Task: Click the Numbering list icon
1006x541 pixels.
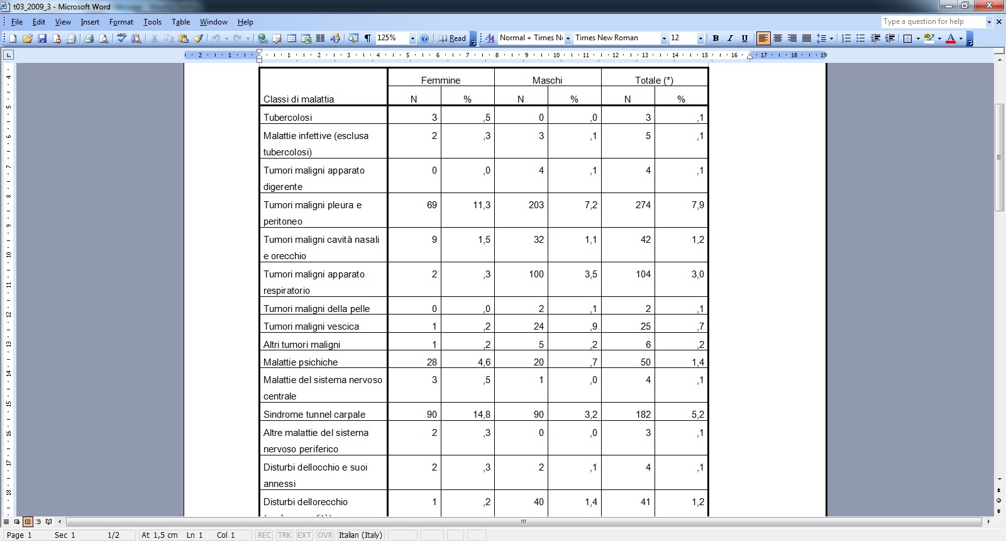Action: point(846,38)
